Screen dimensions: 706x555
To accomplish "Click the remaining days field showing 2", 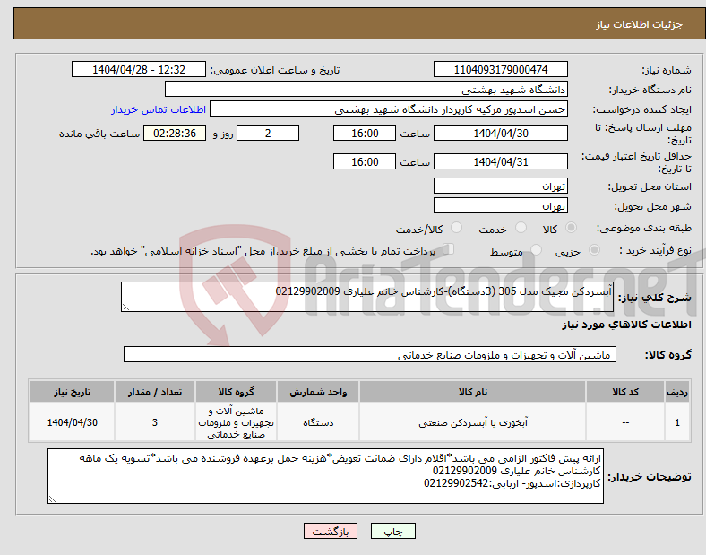I will [268, 133].
